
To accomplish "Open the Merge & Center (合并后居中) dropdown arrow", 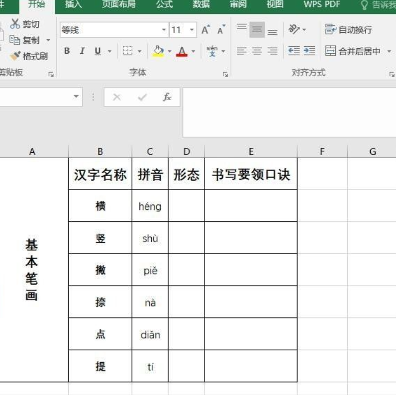I will [x=389, y=51].
